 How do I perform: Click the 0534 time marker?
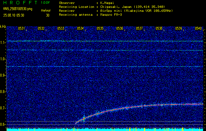coord(80,28)
